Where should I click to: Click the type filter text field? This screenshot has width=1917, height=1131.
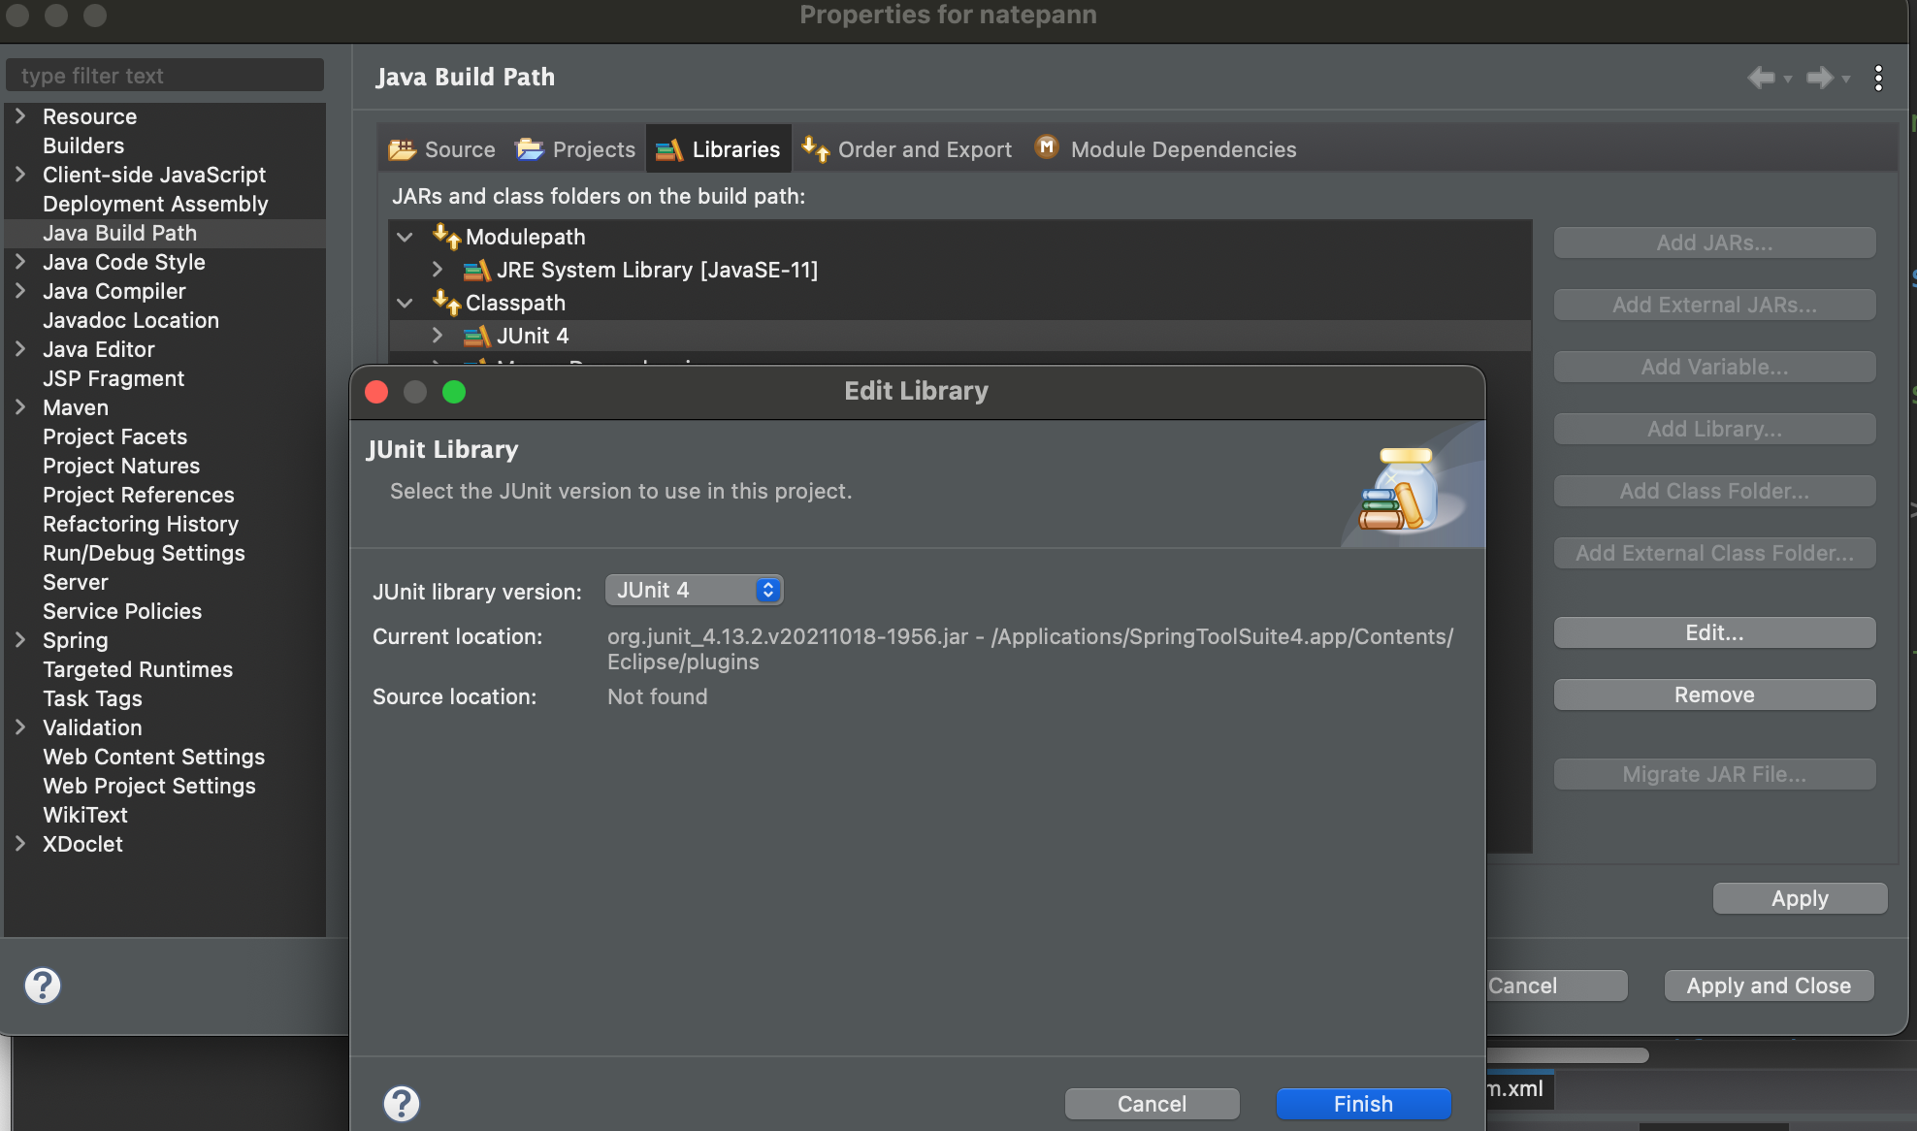165,76
